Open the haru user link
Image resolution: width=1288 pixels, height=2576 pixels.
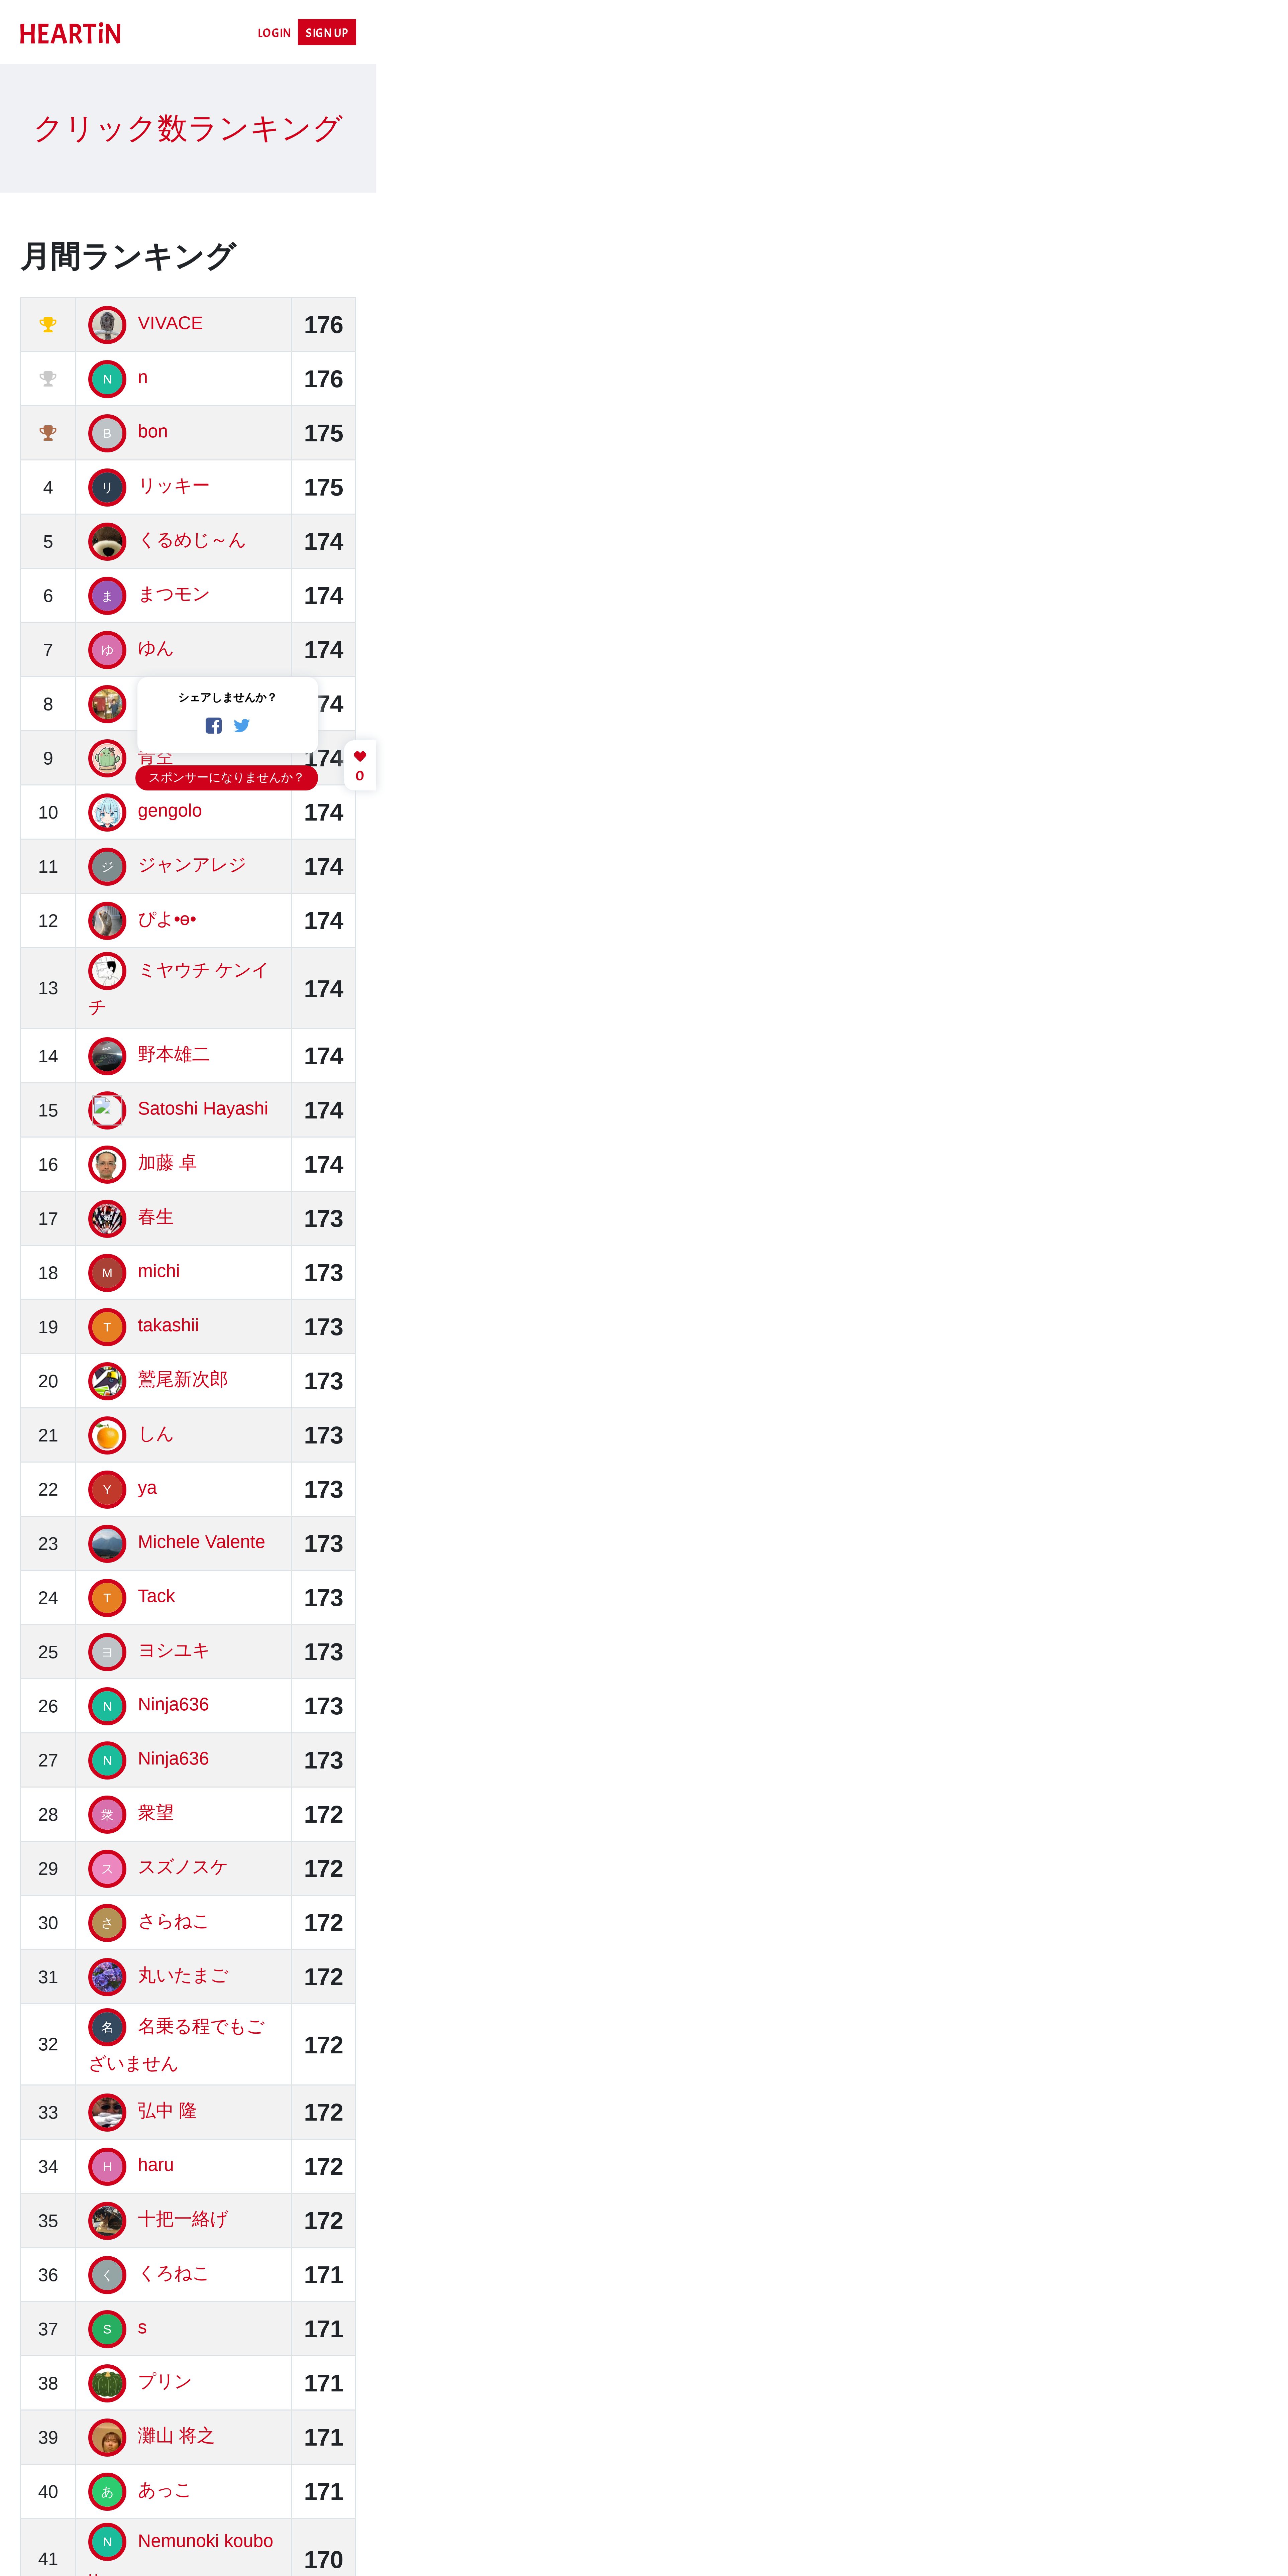click(156, 2165)
